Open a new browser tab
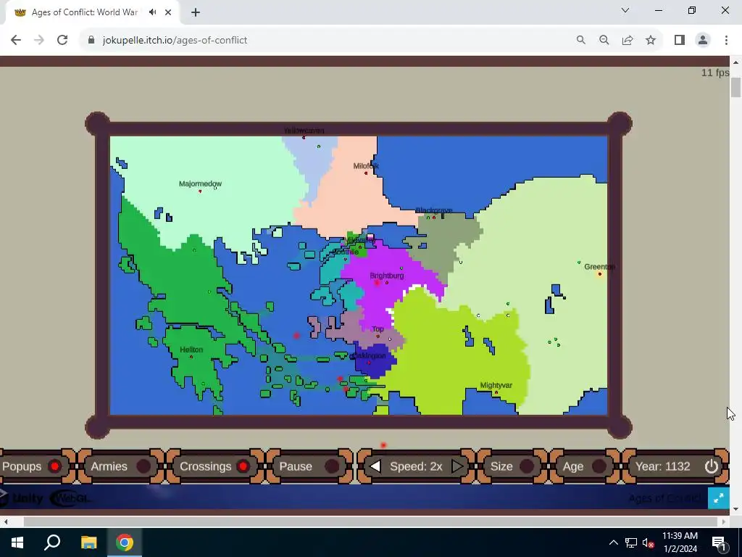The image size is (742, 557). point(196,12)
